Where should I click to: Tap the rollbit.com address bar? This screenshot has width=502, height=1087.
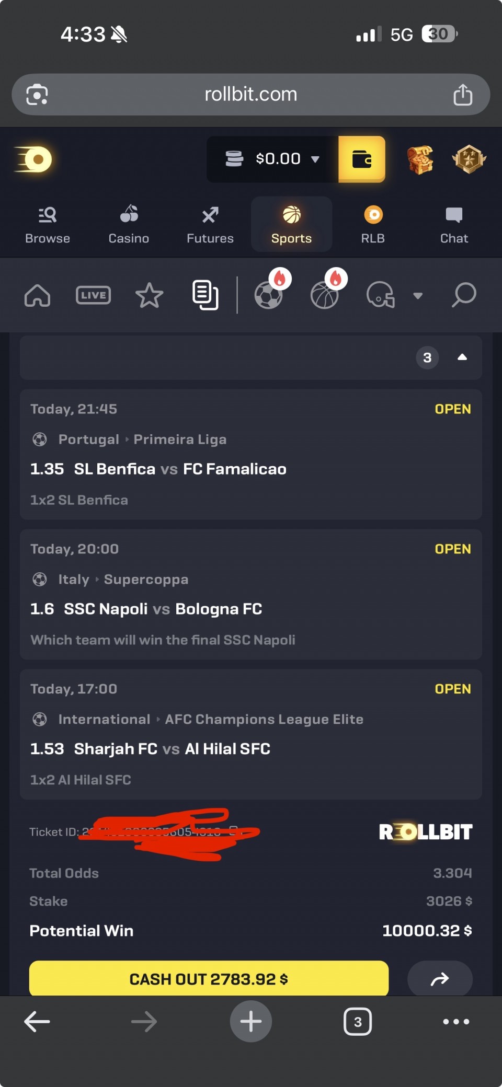[x=250, y=95]
